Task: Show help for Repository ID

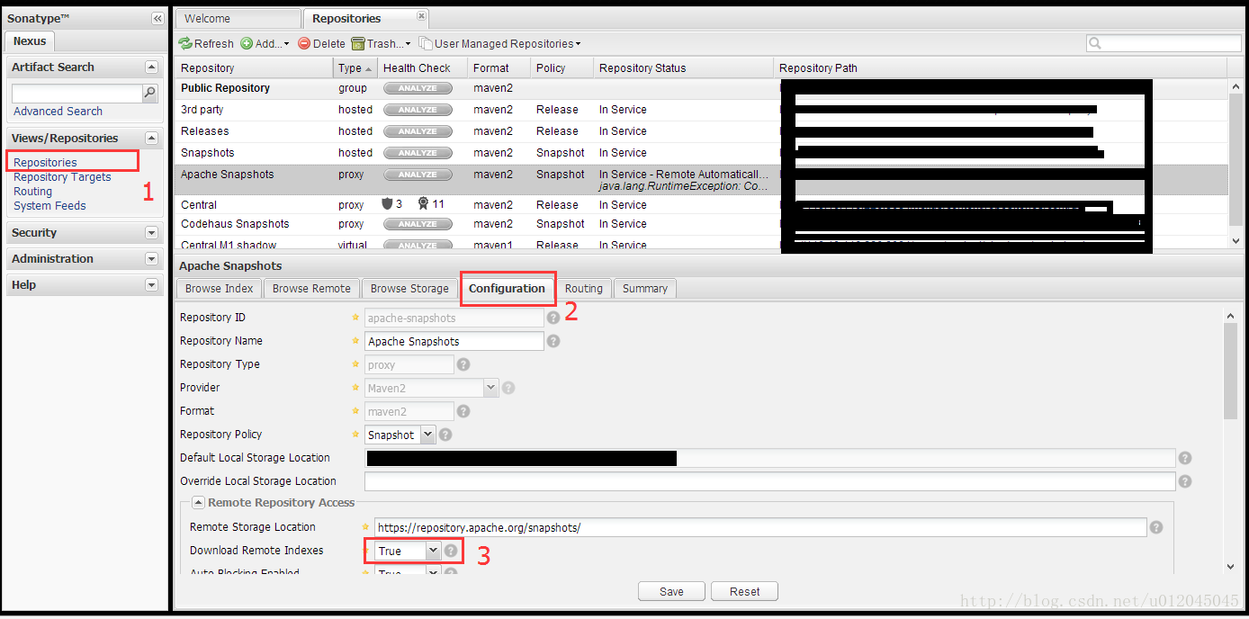Action: 553,318
